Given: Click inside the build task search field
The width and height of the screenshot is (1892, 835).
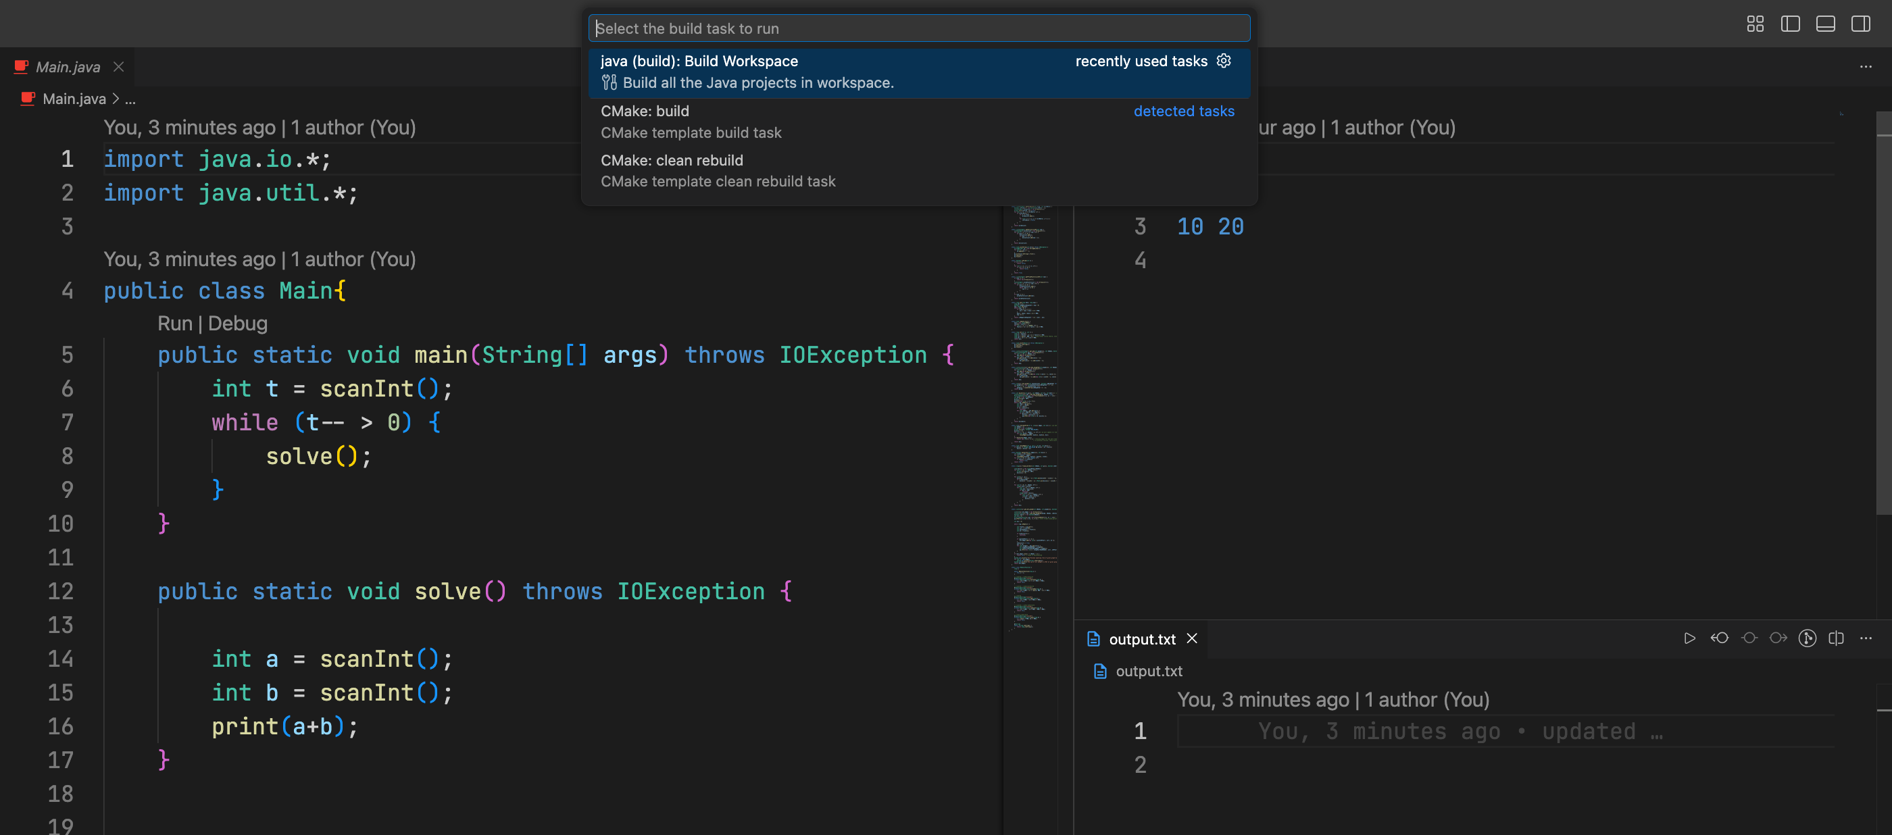Looking at the screenshot, I should click(x=918, y=28).
